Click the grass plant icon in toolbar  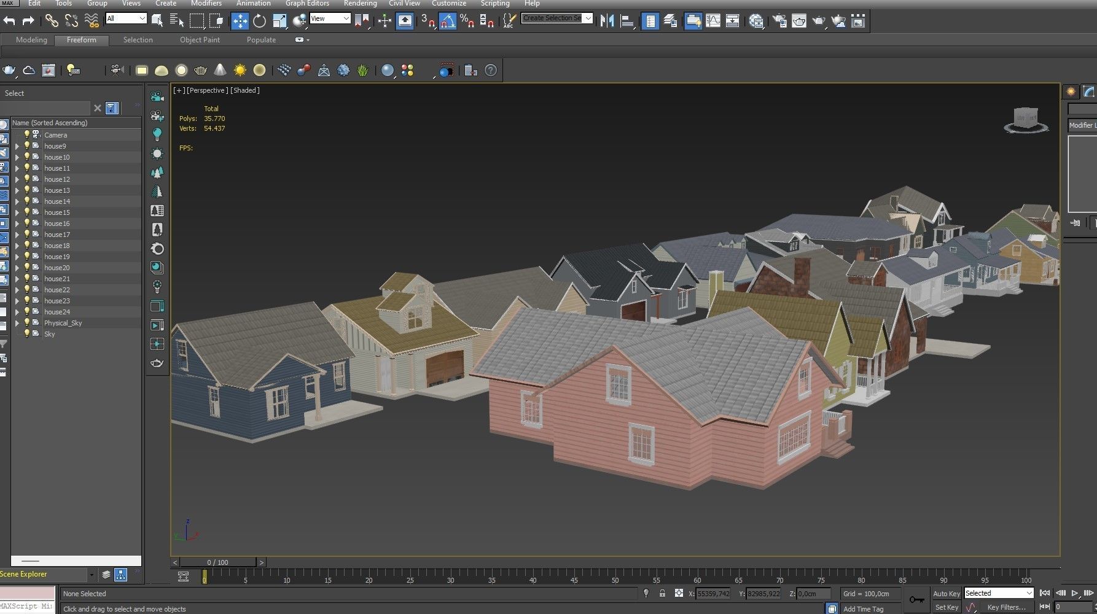pos(363,70)
